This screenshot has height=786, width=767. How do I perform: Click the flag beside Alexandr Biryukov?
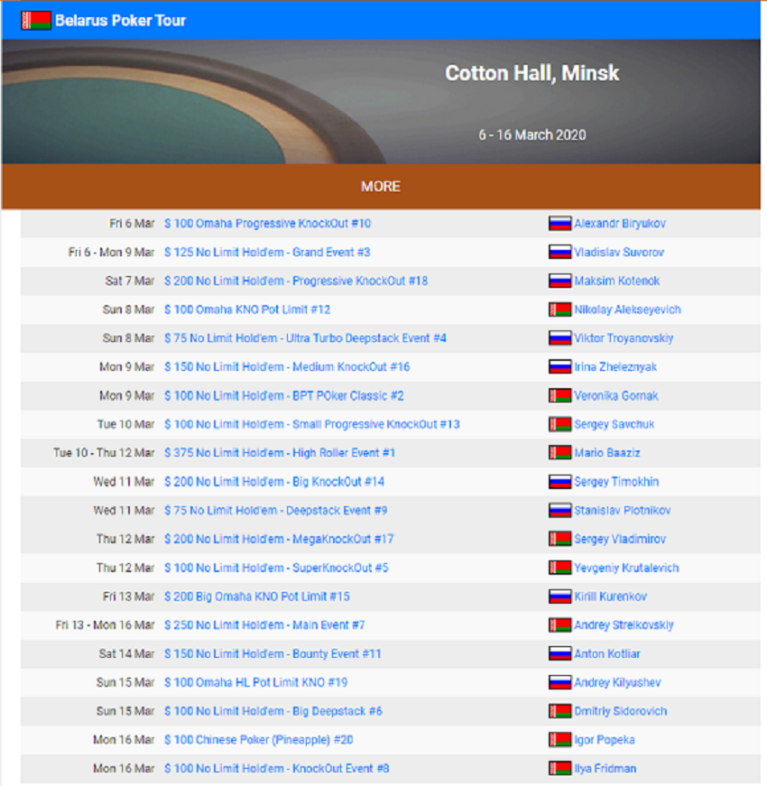click(559, 224)
